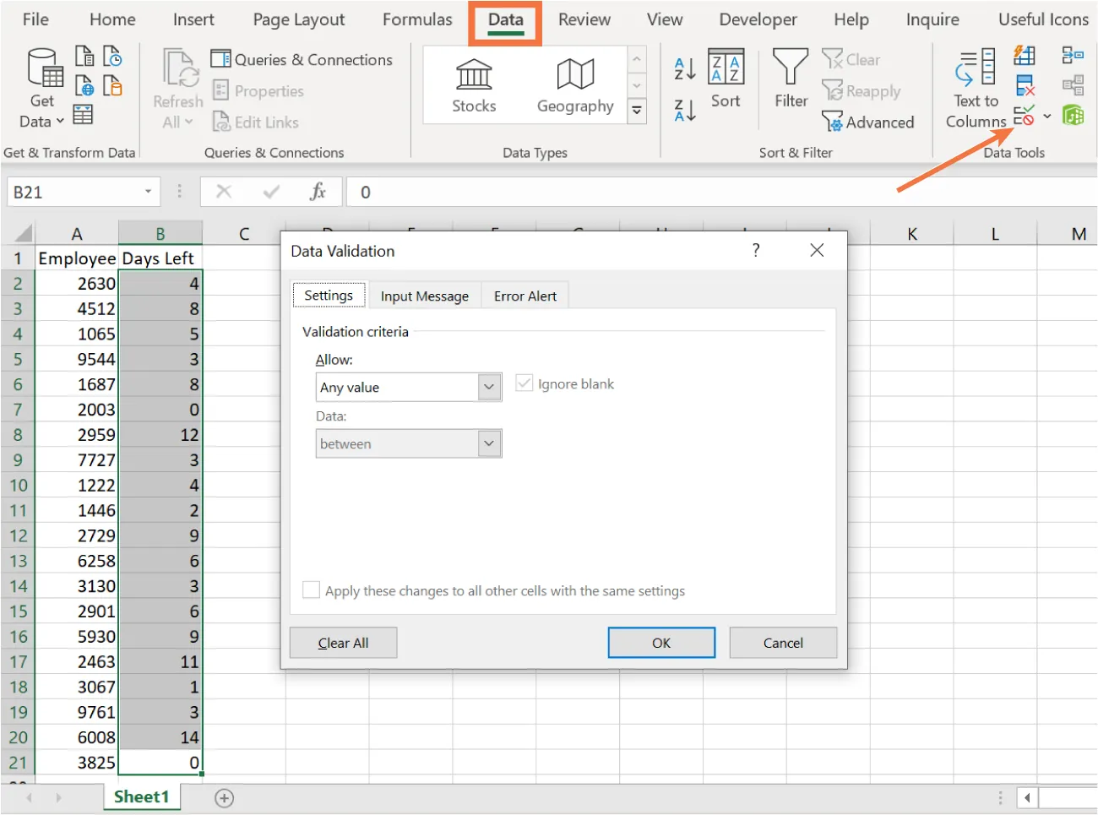Click the Sort Z to A icon
The image size is (1098, 815).
[x=683, y=108]
